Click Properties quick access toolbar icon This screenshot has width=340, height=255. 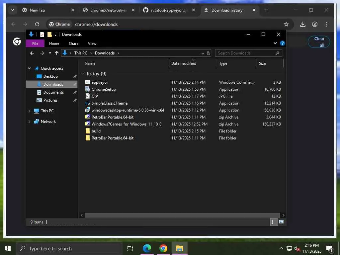click(x=42, y=35)
